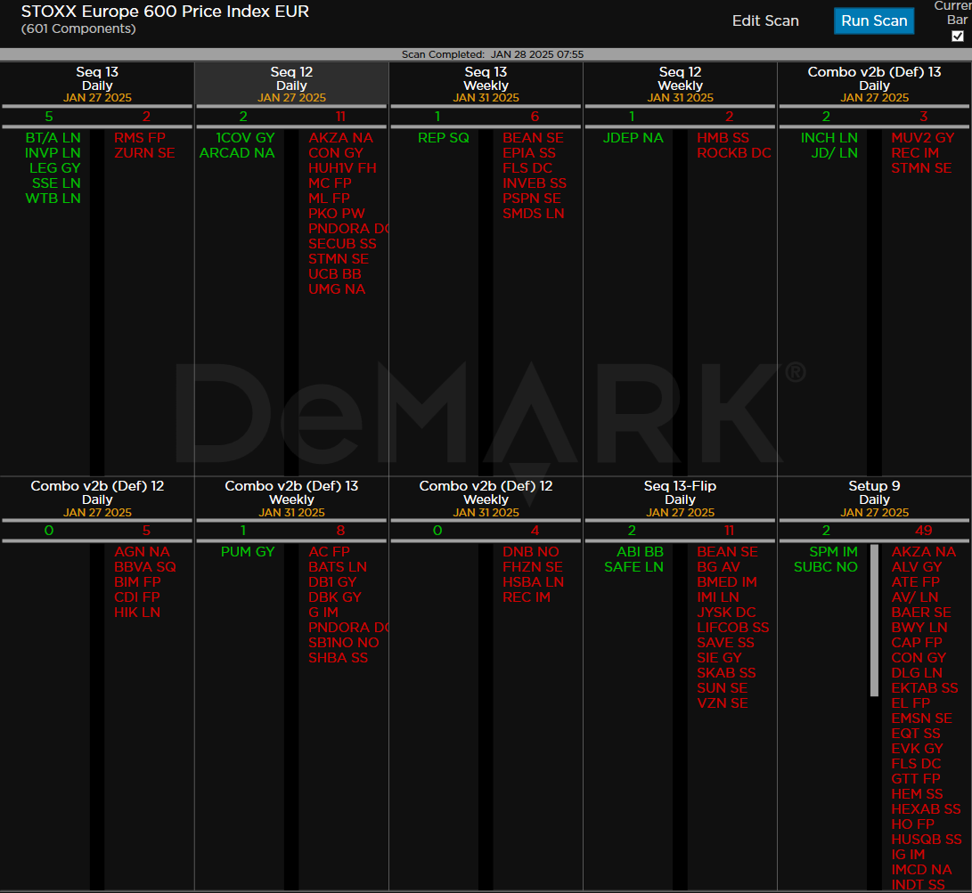Click ticker DNB NO
Screen dimensions: 972x893
pyautogui.click(x=531, y=552)
